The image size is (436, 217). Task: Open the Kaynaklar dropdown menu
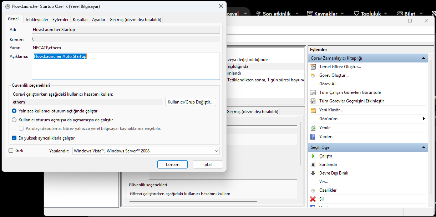(x=343, y=14)
